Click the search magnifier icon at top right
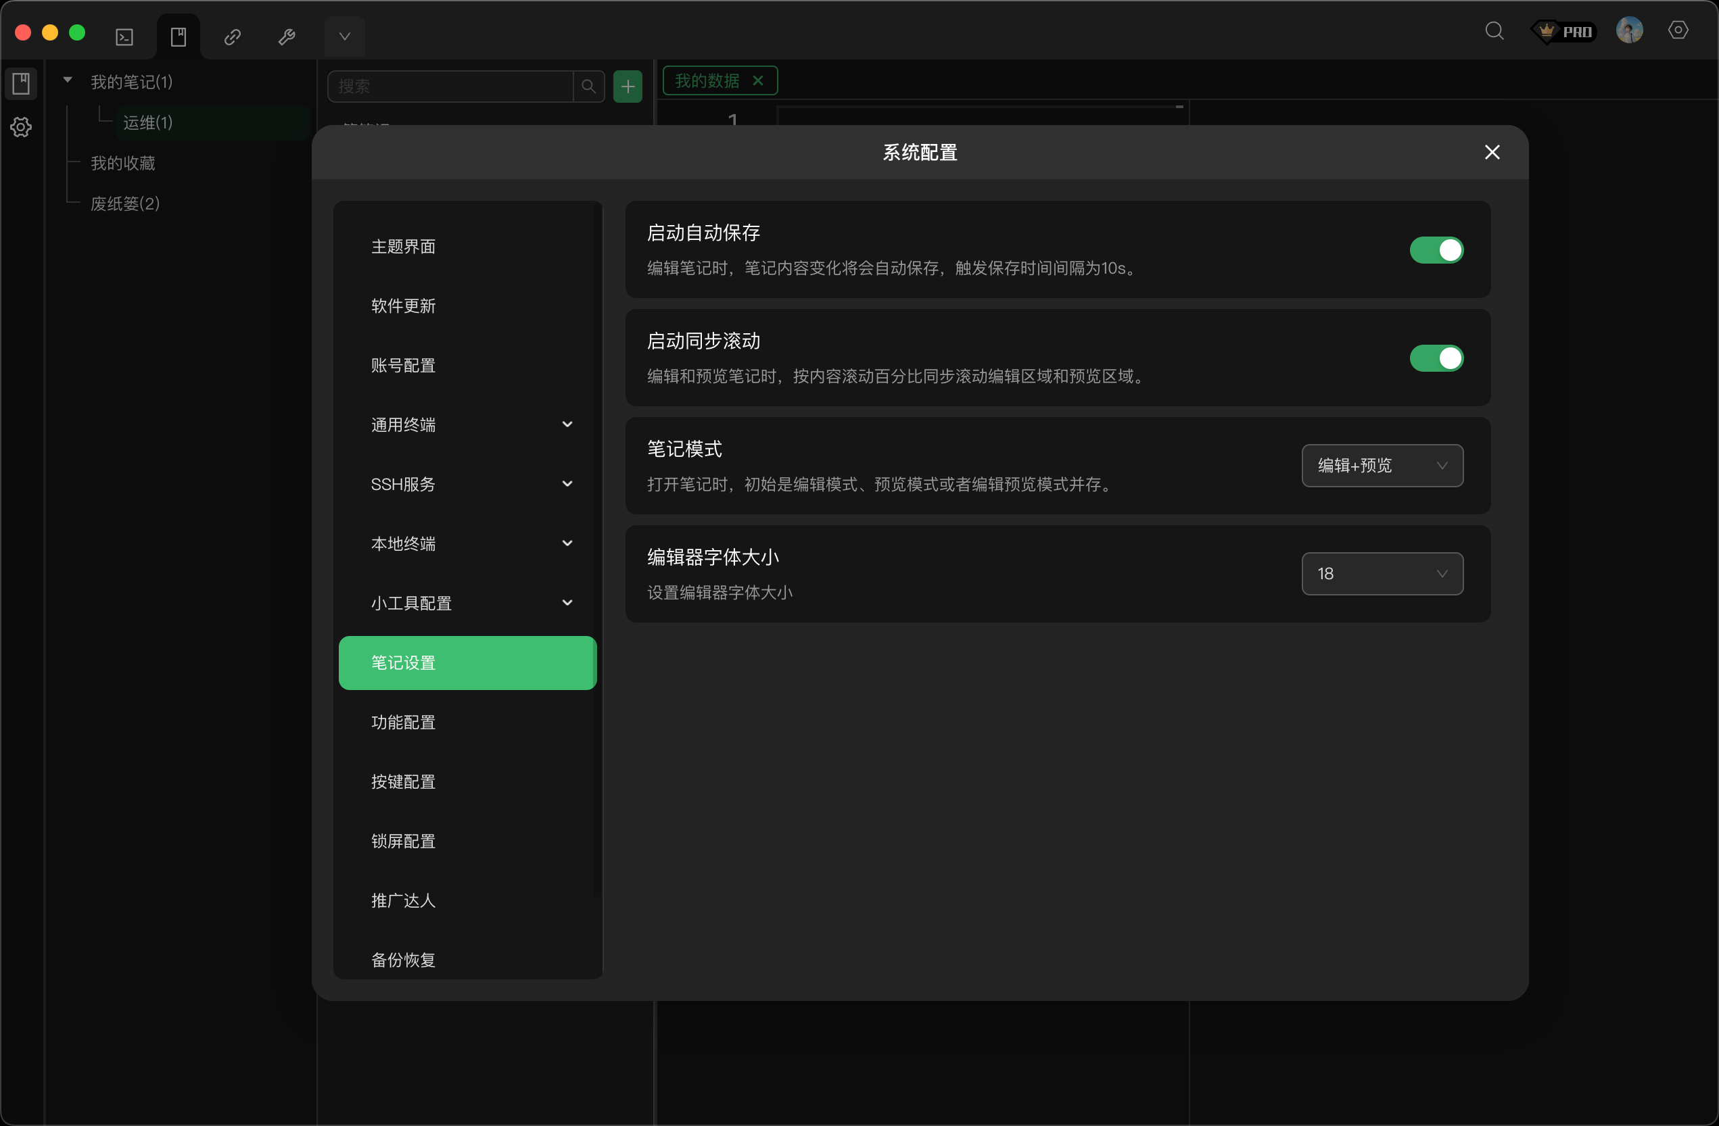Viewport: 1719px width, 1126px height. point(1495,30)
